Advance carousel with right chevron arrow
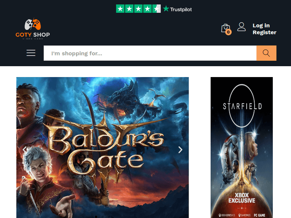Image resolution: width=291 pixels, height=218 pixels. coord(180,150)
